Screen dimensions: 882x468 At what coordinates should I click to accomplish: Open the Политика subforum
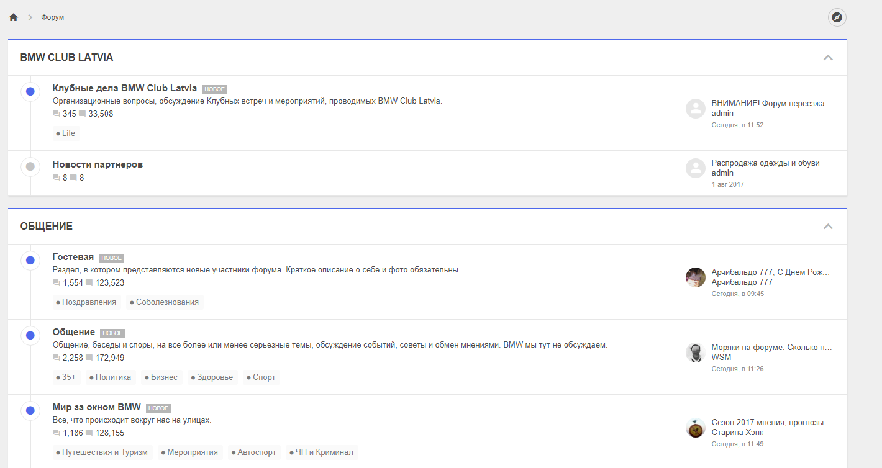coord(111,377)
